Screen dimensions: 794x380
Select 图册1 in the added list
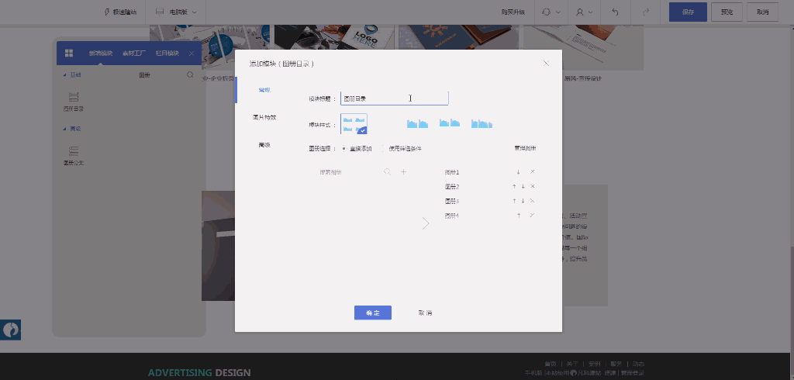pos(452,172)
